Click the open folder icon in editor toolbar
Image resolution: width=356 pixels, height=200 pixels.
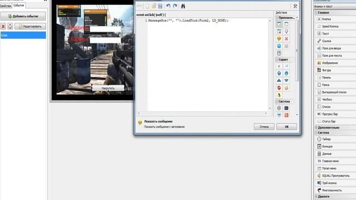coord(154,6)
